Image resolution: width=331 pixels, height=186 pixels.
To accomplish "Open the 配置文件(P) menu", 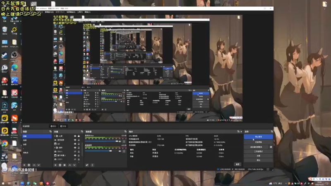I will pos(60,12).
